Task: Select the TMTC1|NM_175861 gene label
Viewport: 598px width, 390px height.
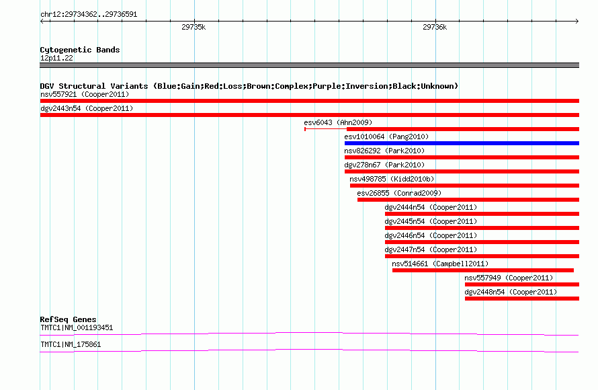Action: pyautogui.click(x=71, y=344)
